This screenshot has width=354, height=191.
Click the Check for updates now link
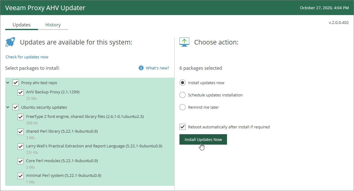(27, 57)
